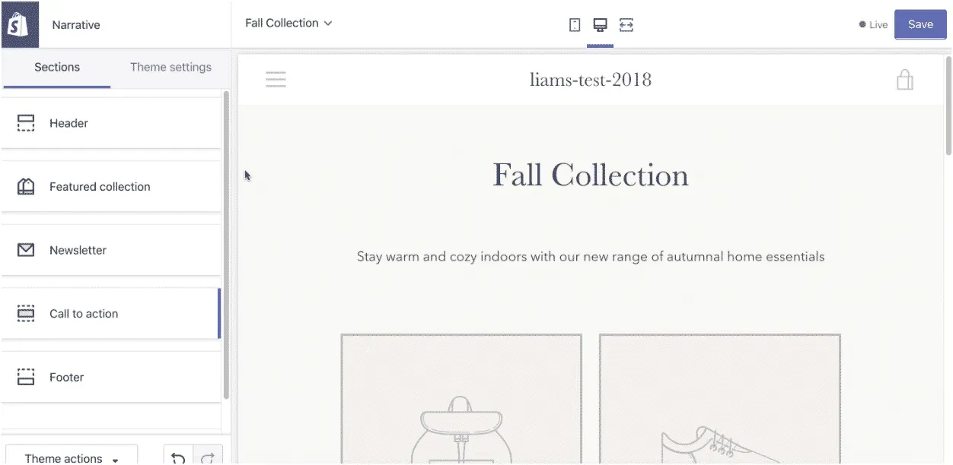Click the cart bag icon in preview

[x=904, y=79]
